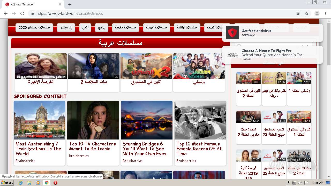Image resolution: width=331 pixels, height=186 pixels.
Task: Open اثنين في الصندوق الحلقة 1 episode, 31:45
Action: [299, 127]
